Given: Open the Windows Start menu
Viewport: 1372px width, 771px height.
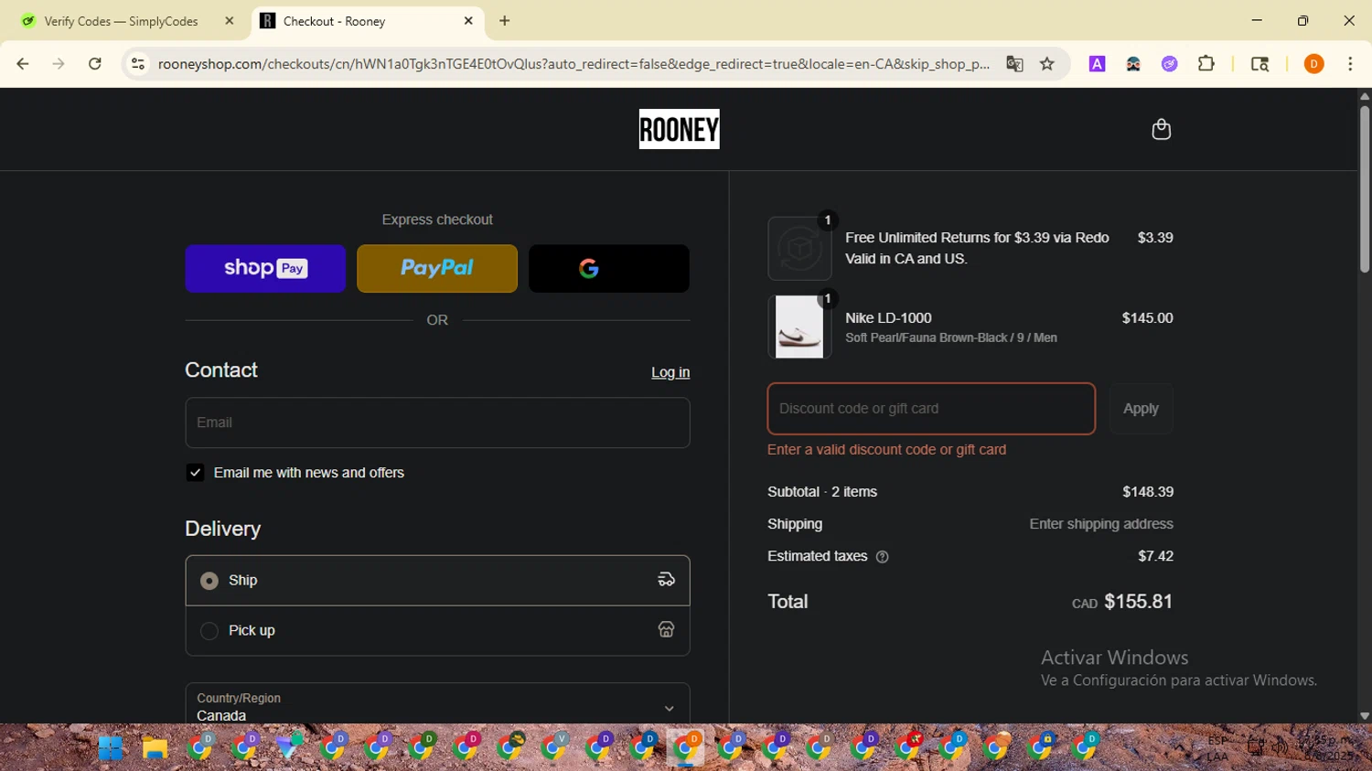Looking at the screenshot, I should [111, 748].
